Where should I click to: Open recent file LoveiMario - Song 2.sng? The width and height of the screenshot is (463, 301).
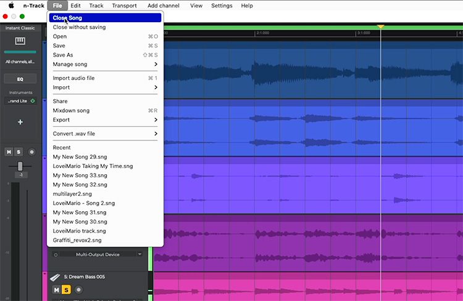(x=105, y=203)
